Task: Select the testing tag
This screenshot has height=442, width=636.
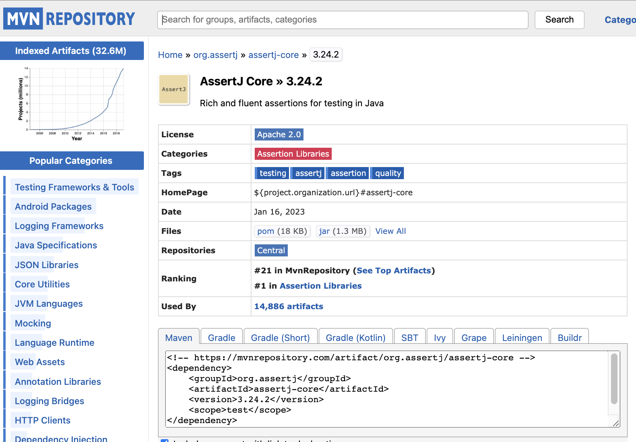Action: pos(272,173)
